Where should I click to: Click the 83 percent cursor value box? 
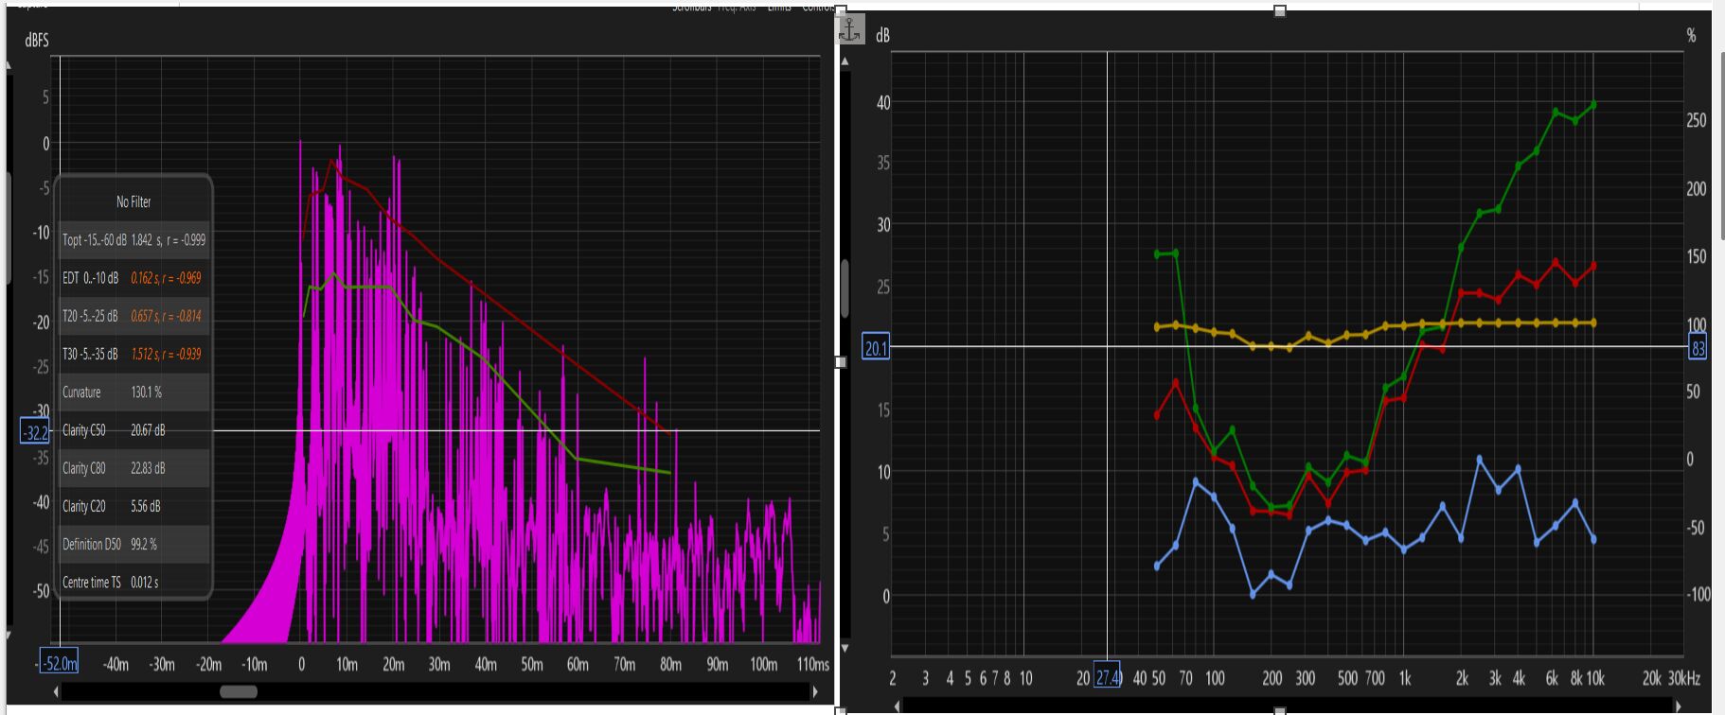pos(1698,348)
